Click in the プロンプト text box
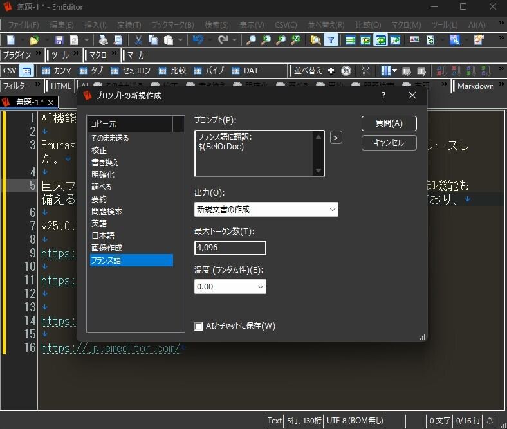Image resolution: width=507 pixels, height=429 pixels. click(x=254, y=154)
